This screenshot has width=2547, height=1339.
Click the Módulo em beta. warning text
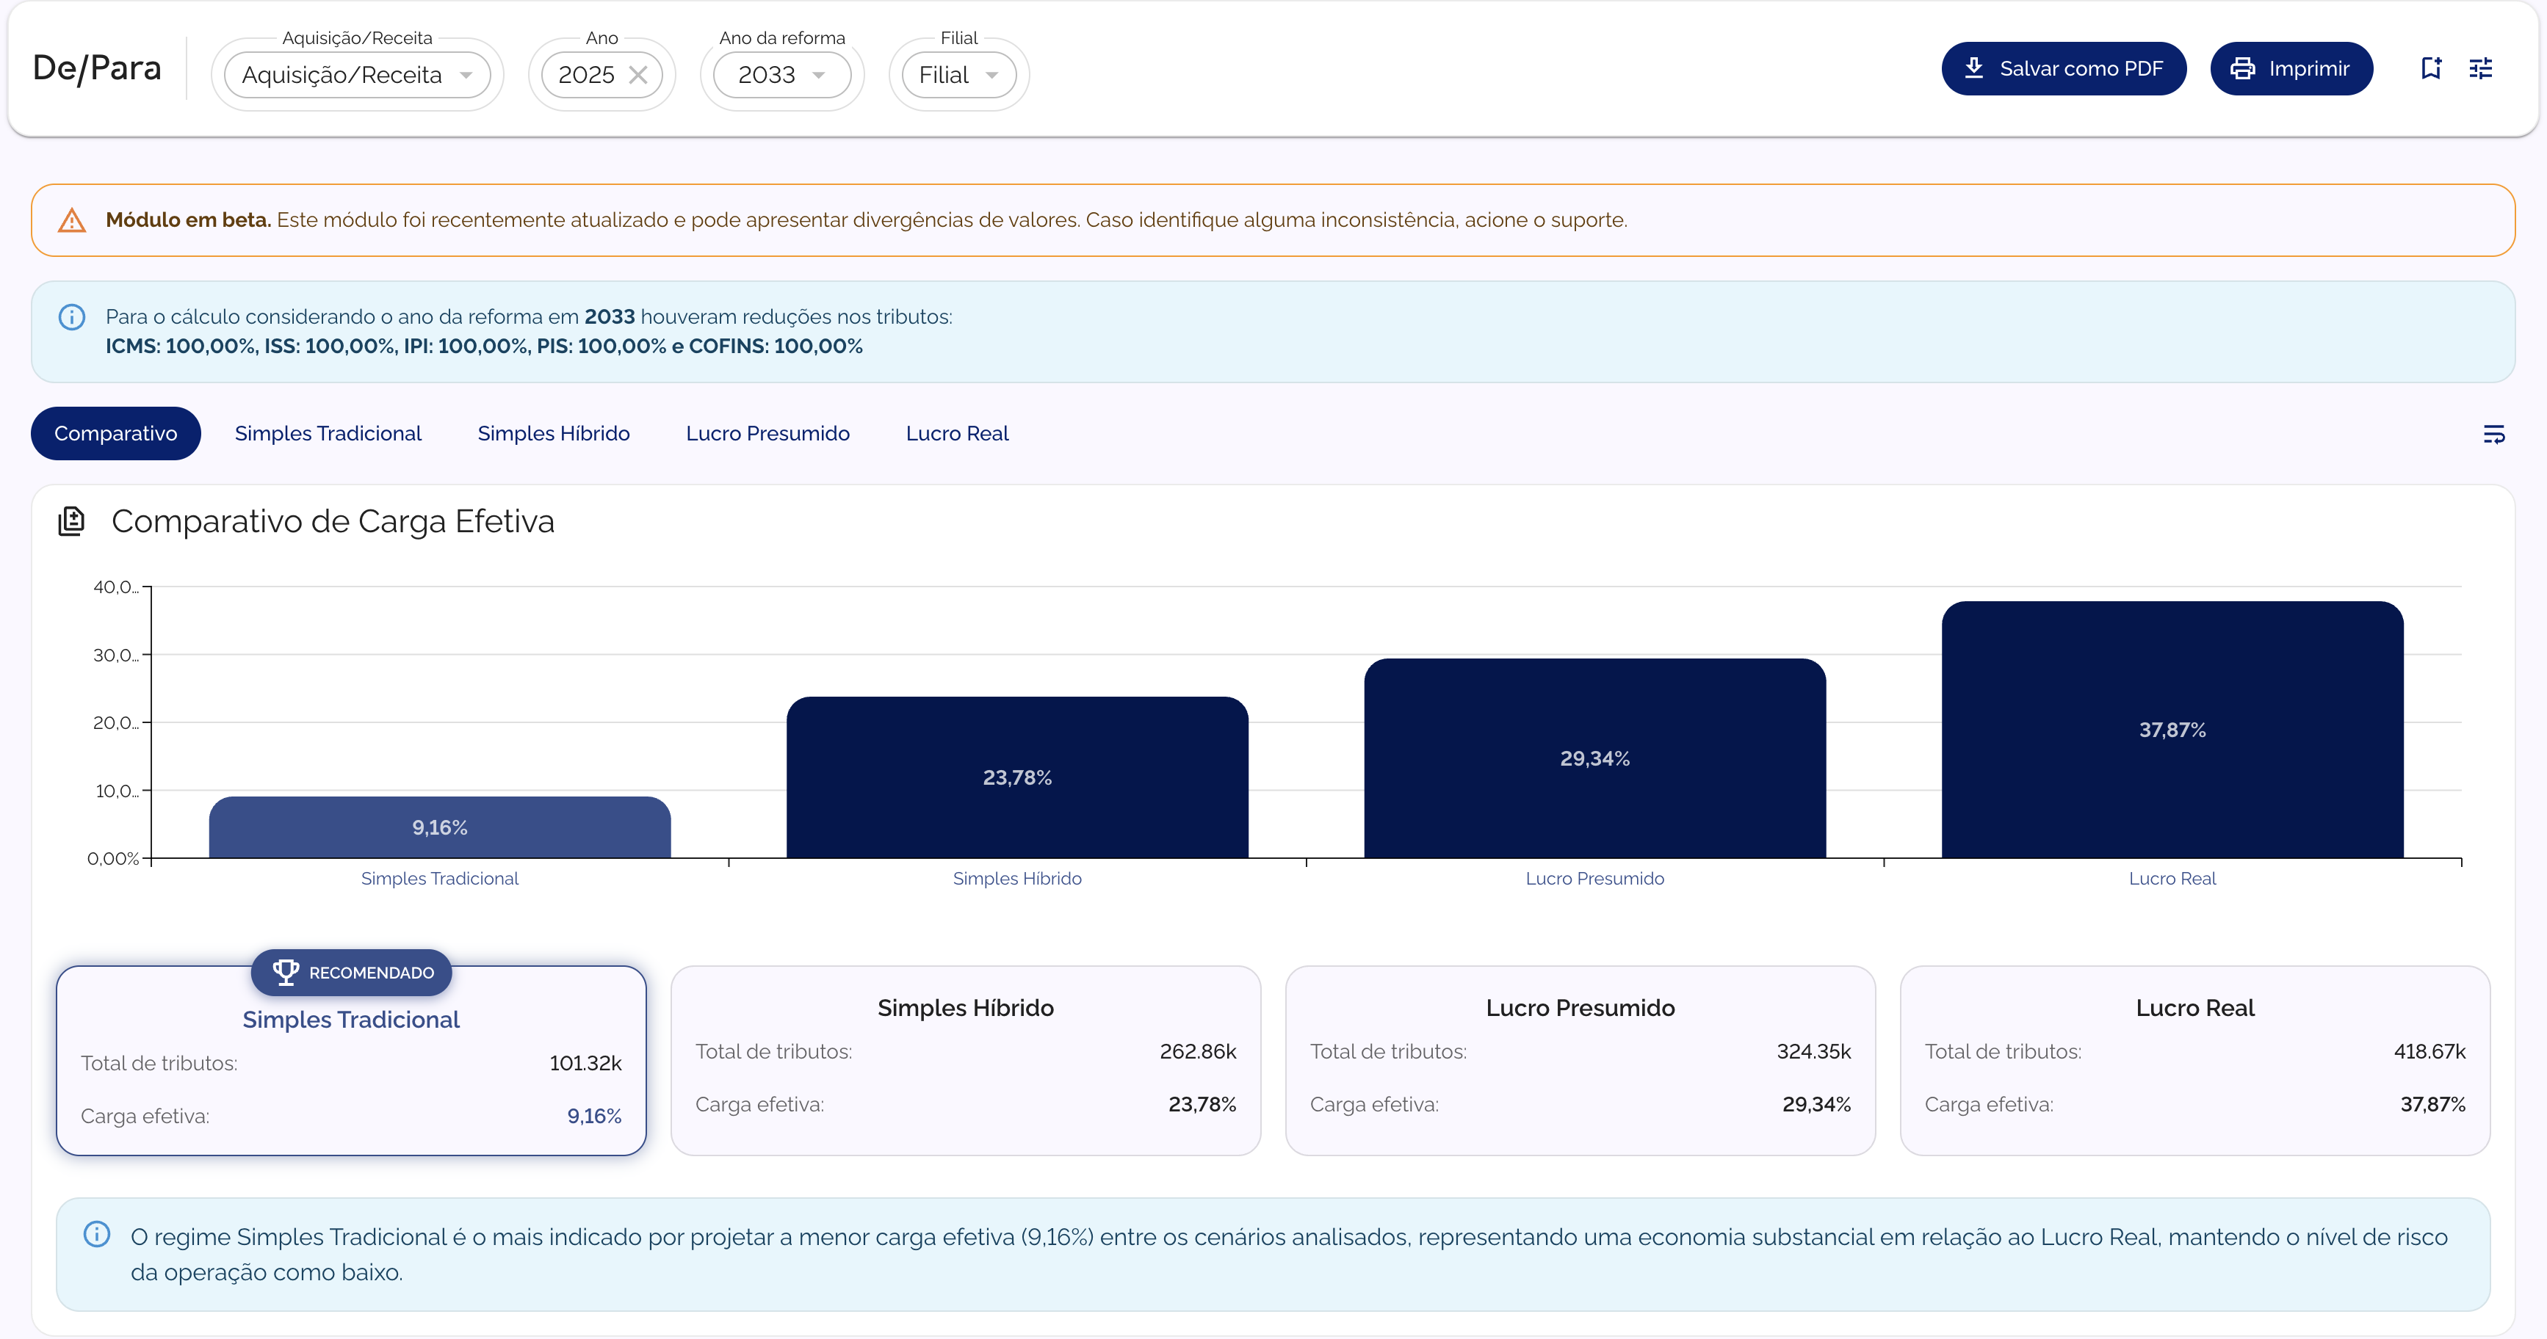(188, 220)
